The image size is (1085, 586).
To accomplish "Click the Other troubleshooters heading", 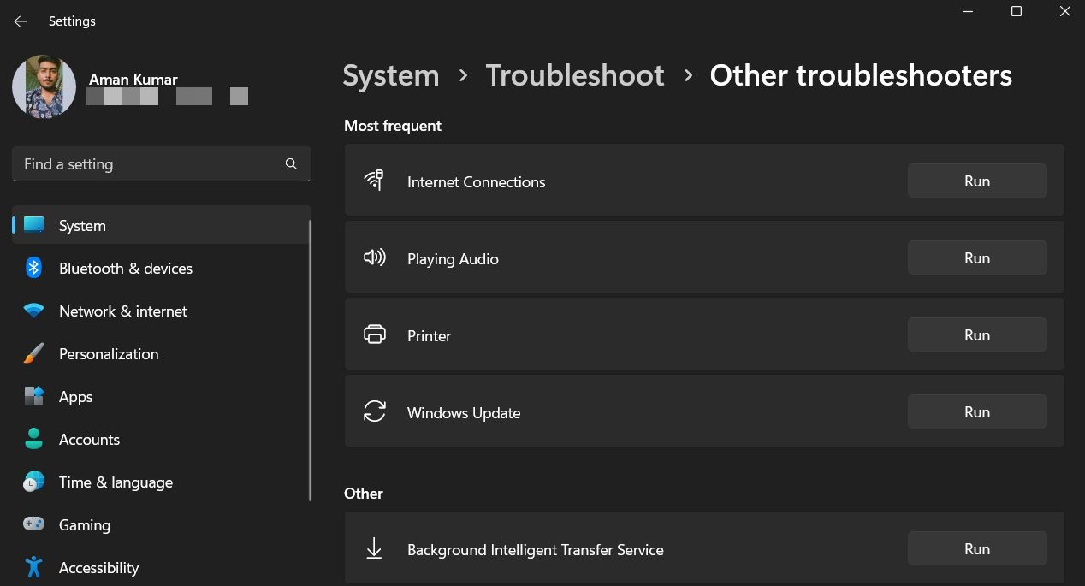I will [861, 75].
